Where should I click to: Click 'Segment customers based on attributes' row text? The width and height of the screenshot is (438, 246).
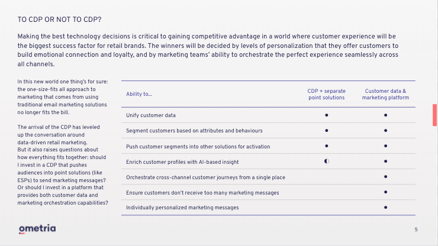coord(194,131)
